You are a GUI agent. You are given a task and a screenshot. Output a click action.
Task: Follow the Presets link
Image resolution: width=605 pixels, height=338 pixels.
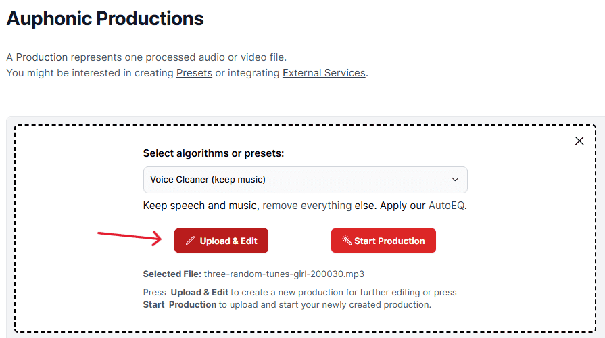point(194,73)
